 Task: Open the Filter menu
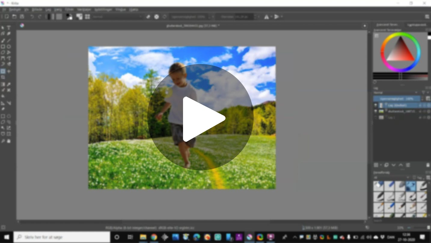click(x=69, y=9)
